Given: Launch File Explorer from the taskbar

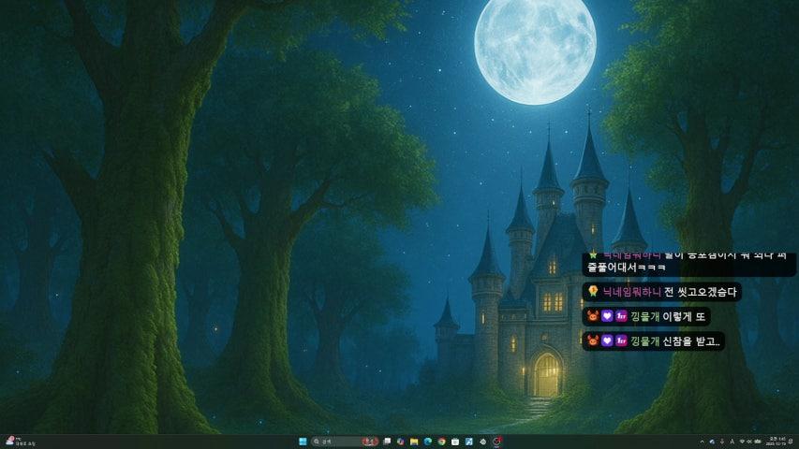Looking at the screenshot, I should tap(414, 442).
